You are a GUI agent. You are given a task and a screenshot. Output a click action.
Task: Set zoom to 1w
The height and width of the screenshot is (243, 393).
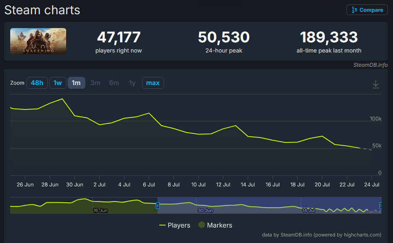point(58,83)
